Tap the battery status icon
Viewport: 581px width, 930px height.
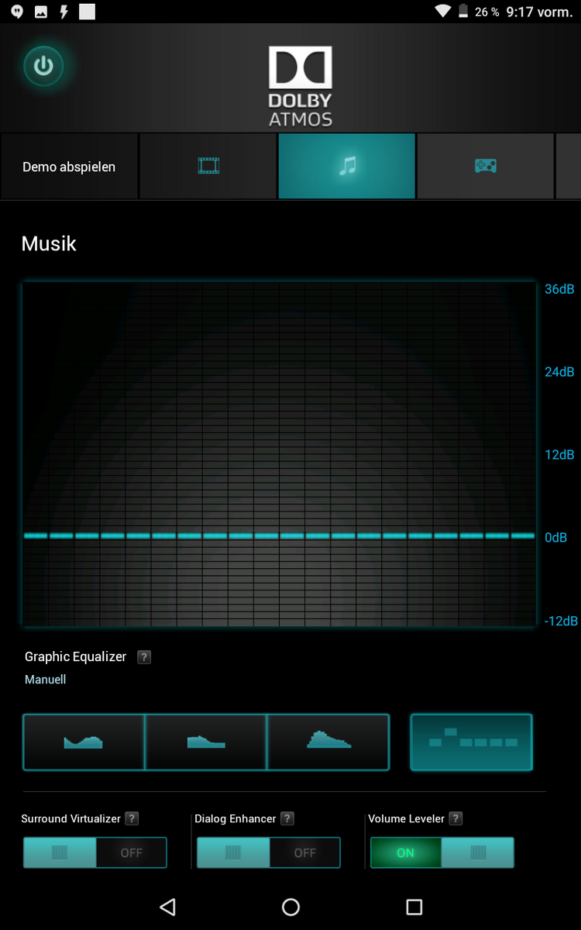point(463,11)
